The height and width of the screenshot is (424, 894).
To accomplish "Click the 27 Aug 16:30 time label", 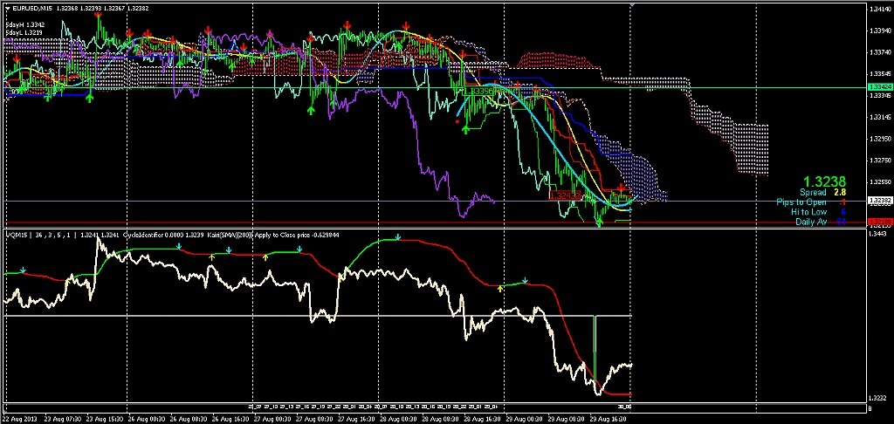I will coord(356,418).
